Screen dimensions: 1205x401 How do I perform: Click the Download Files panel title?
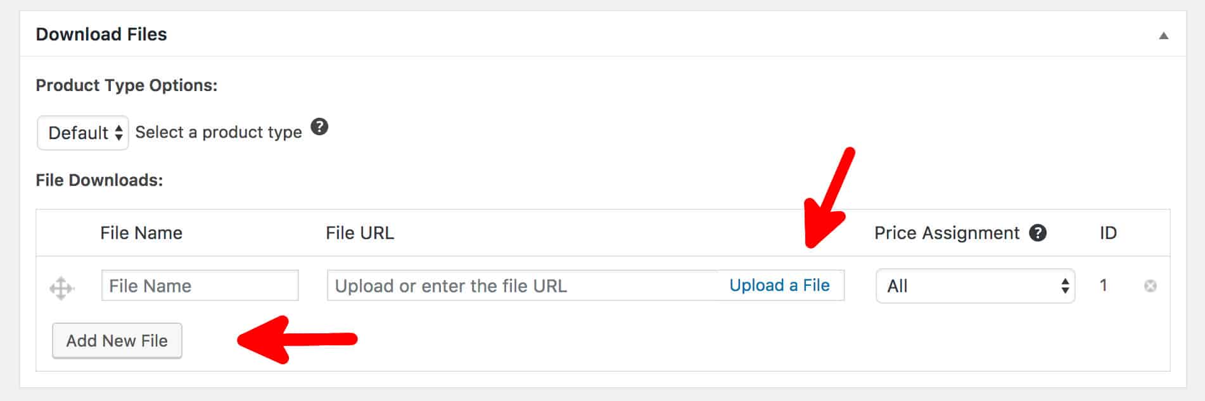point(101,34)
